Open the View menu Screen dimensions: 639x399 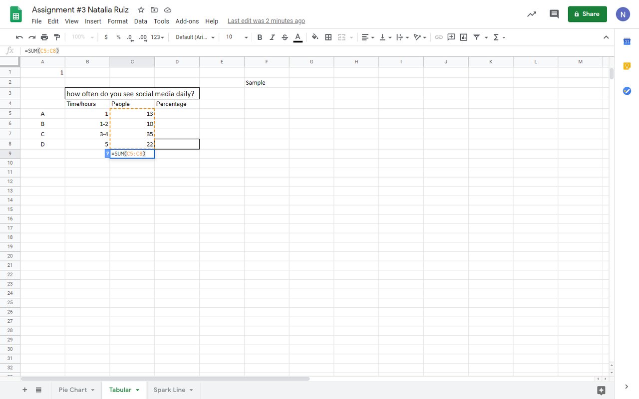[x=72, y=21]
